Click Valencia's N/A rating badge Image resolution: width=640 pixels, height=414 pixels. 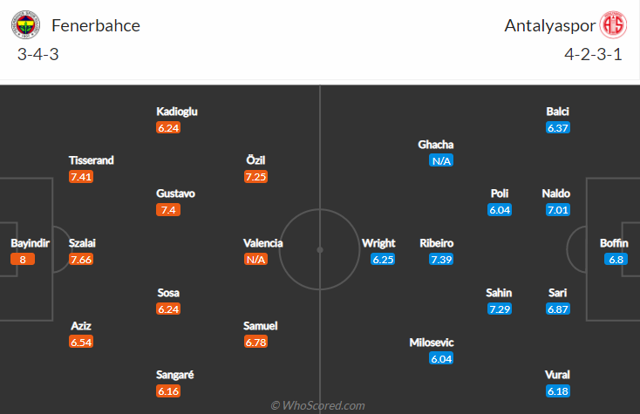(255, 259)
